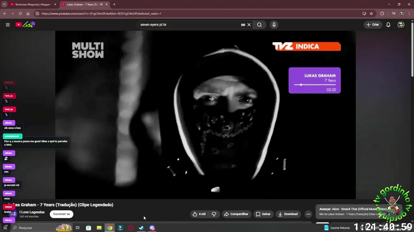
Task: Go forward with the browser forward arrow
Action: 12,14
